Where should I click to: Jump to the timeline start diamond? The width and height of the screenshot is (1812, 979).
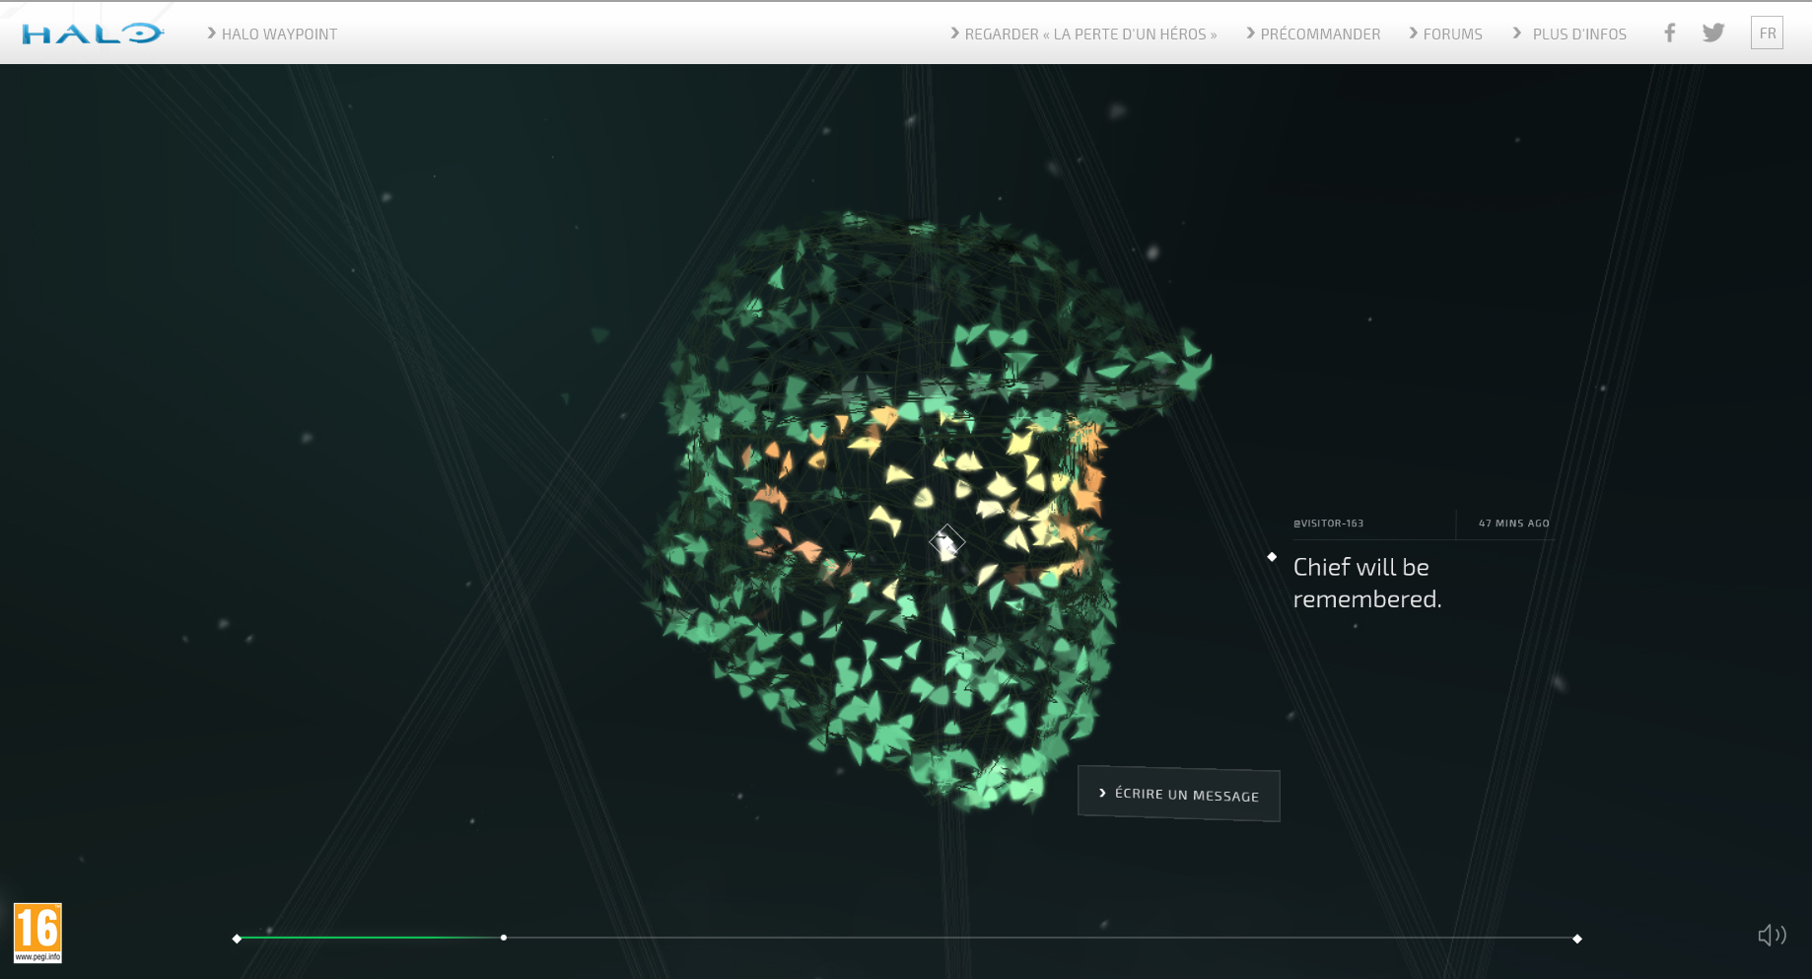click(237, 939)
